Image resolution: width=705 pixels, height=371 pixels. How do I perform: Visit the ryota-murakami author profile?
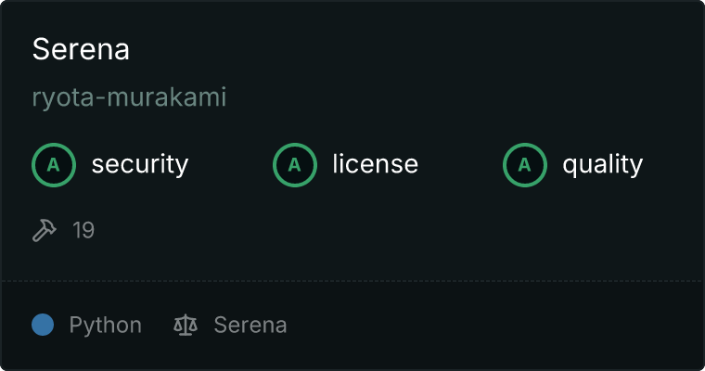click(129, 97)
